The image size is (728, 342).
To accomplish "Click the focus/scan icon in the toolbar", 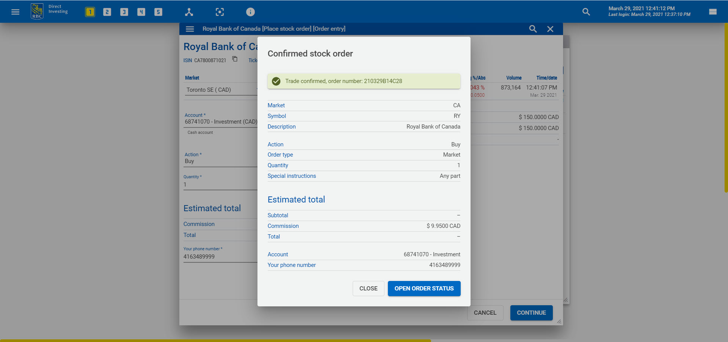I will (220, 12).
